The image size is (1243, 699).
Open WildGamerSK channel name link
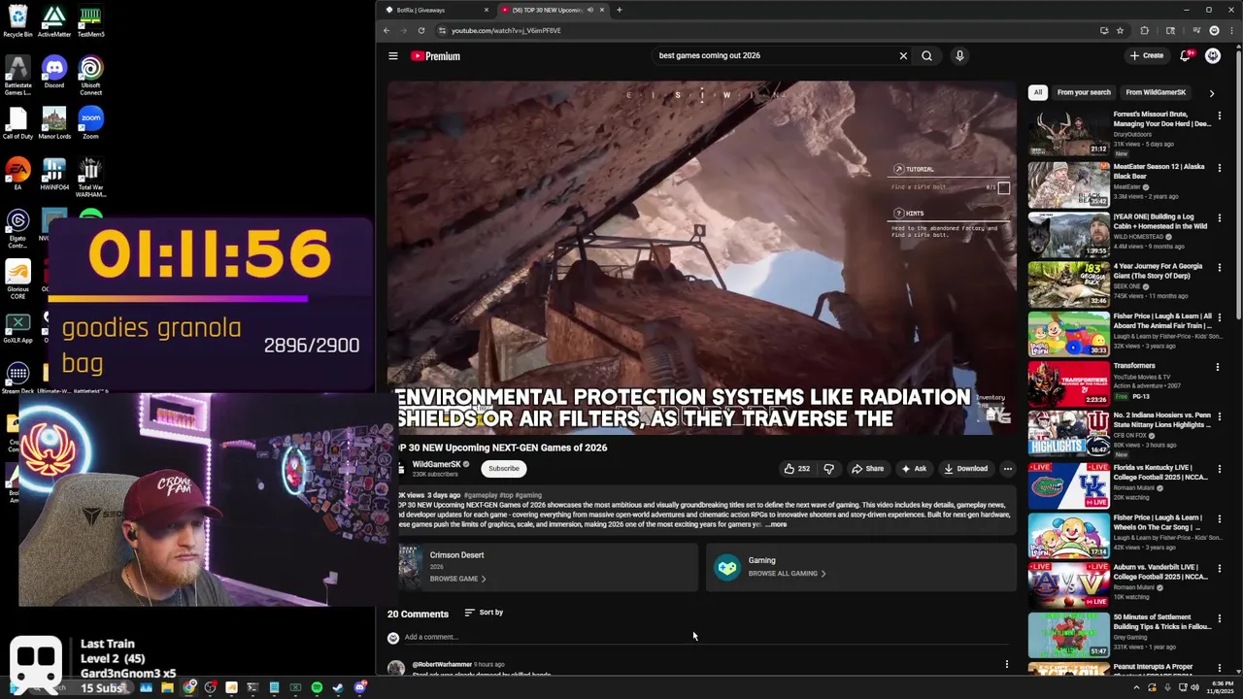pos(436,464)
